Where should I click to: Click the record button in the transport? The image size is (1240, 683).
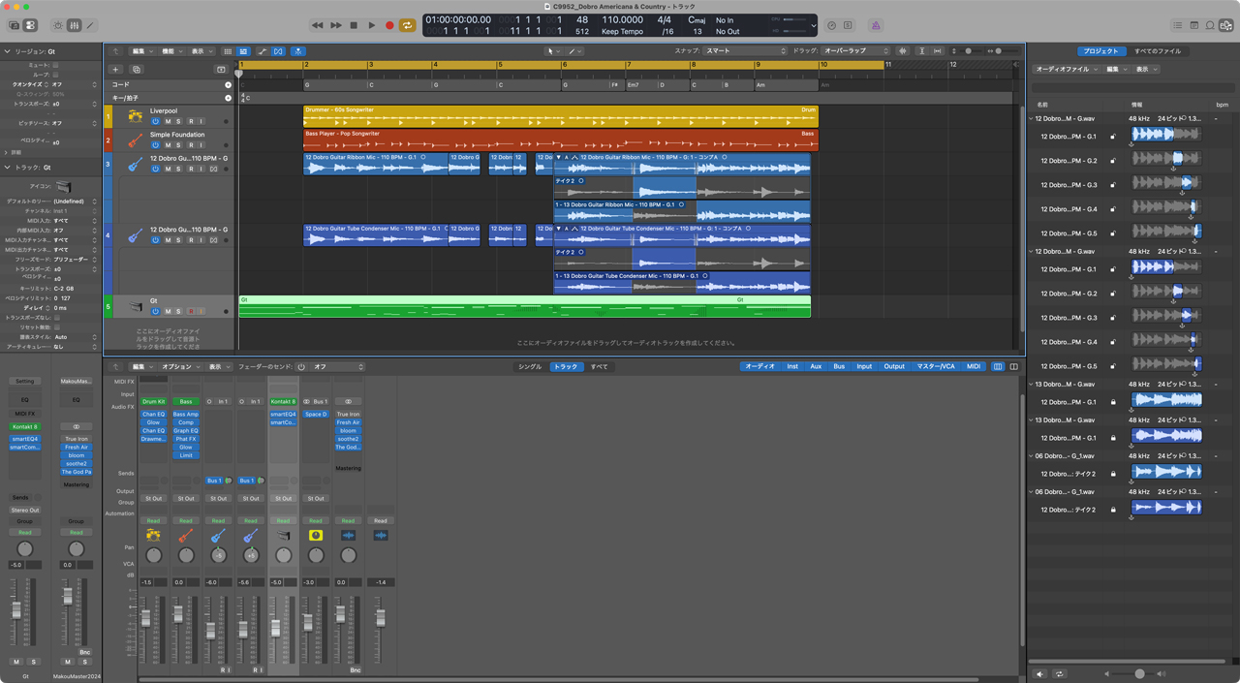[389, 25]
